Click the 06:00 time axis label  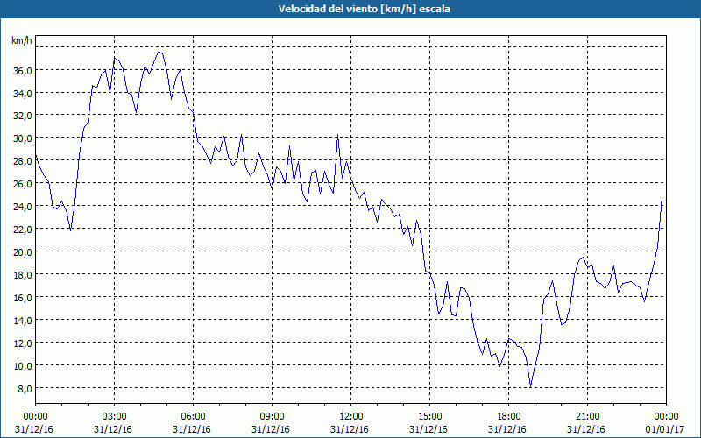pyautogui.click(x=193, y=417)
